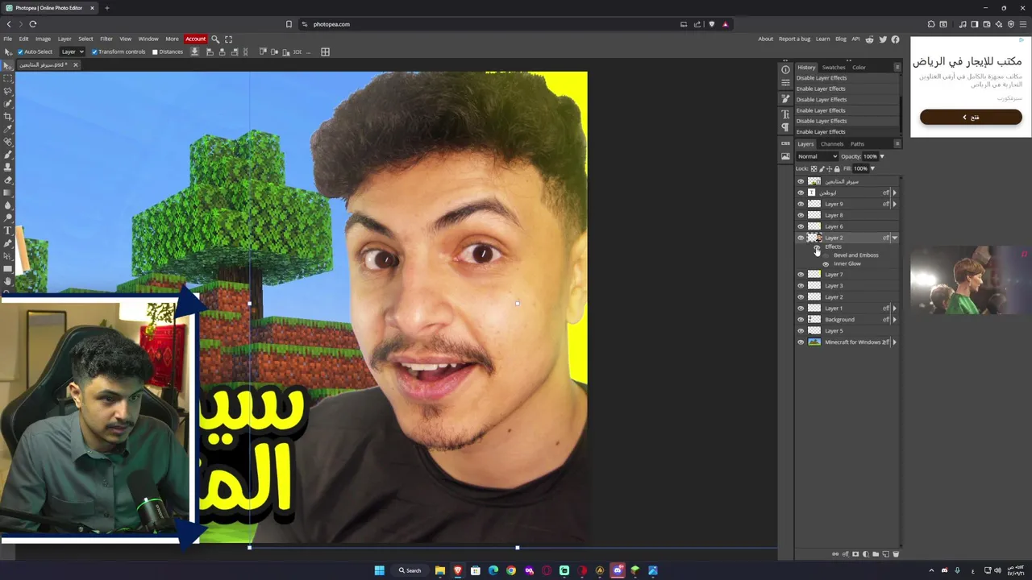Select the Rectangle Select tool
Screen dimensions: 1032x580
point(8,78)
